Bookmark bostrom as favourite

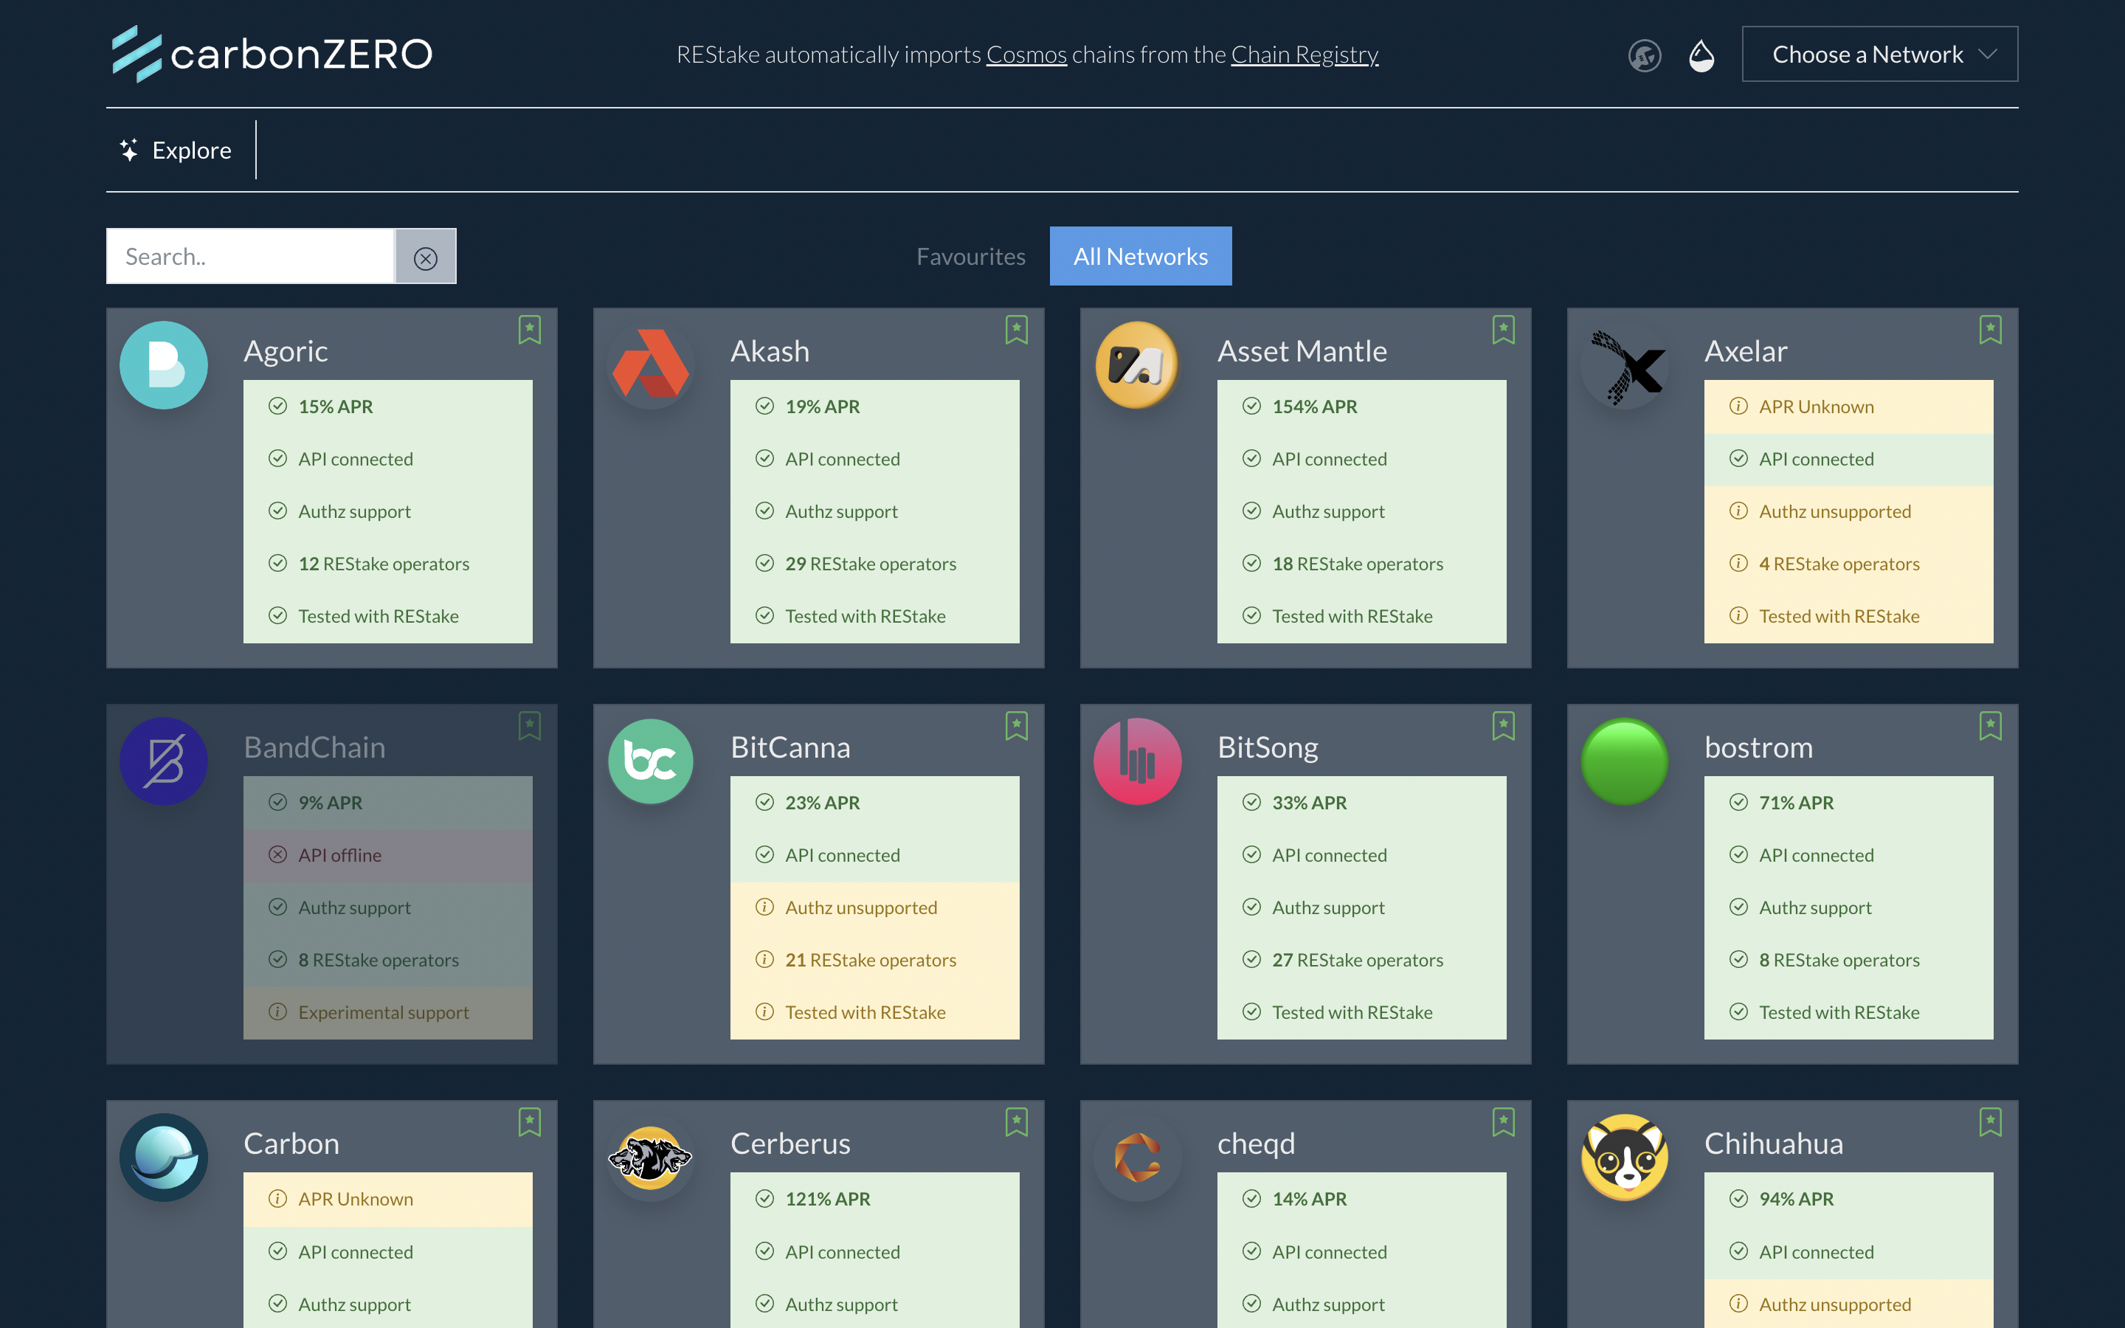pyautogui.click(x=1990, y=725)
